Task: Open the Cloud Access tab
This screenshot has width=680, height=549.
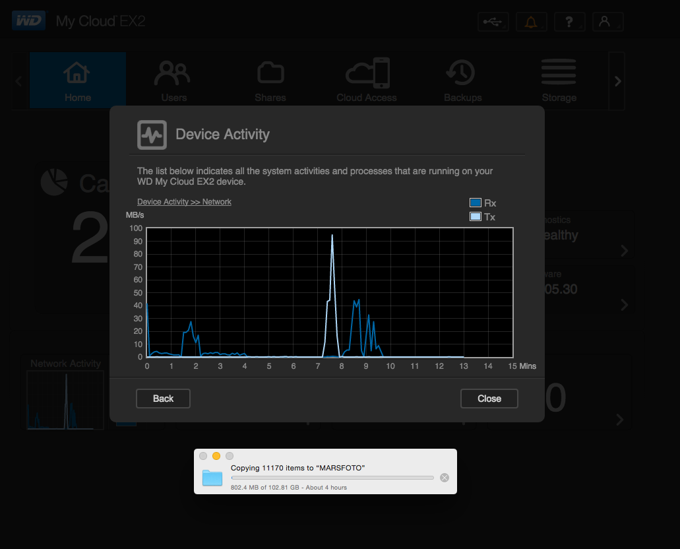Action: point(367,81)
